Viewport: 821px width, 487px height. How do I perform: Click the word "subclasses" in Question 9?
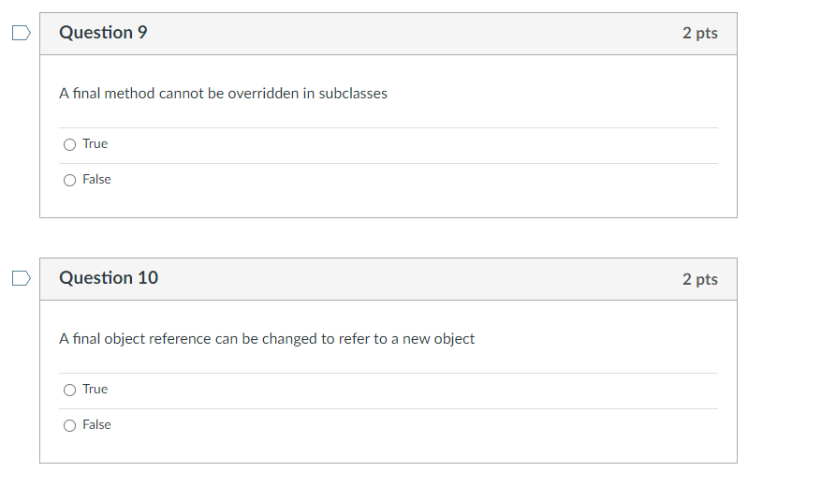point(352,94)
